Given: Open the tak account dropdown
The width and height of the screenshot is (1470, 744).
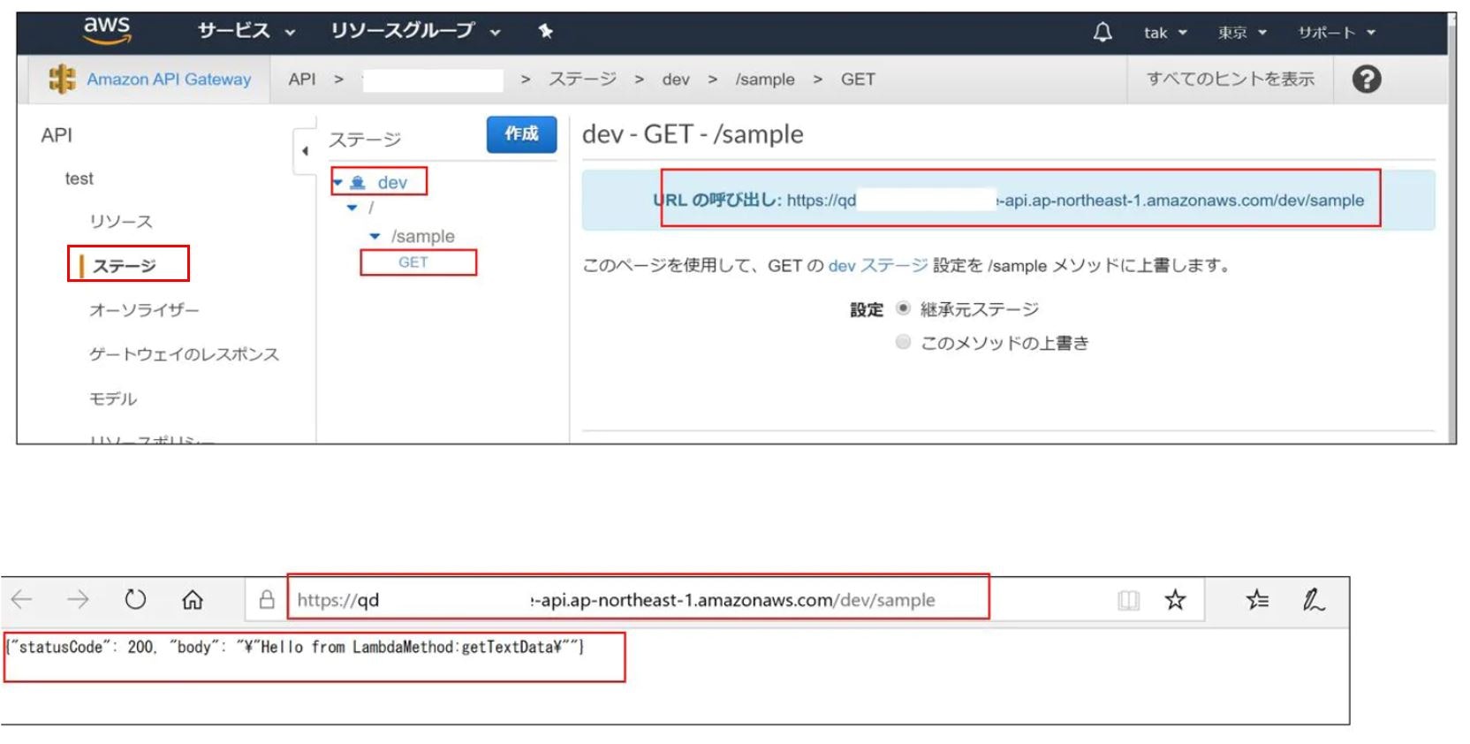Looking at the screenshot, I should click(x=1165, y=33).
